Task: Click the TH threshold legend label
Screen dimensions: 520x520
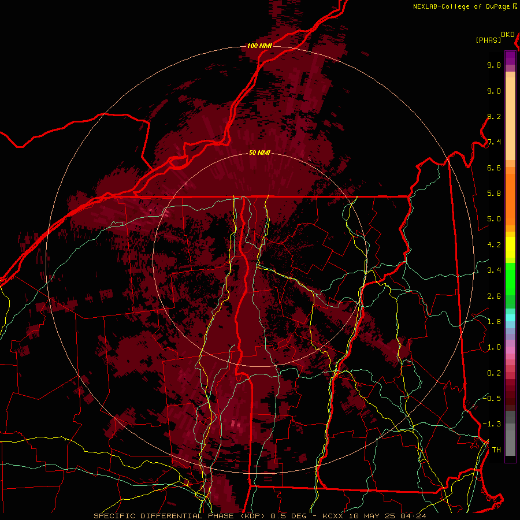Action: click(496, 450)
